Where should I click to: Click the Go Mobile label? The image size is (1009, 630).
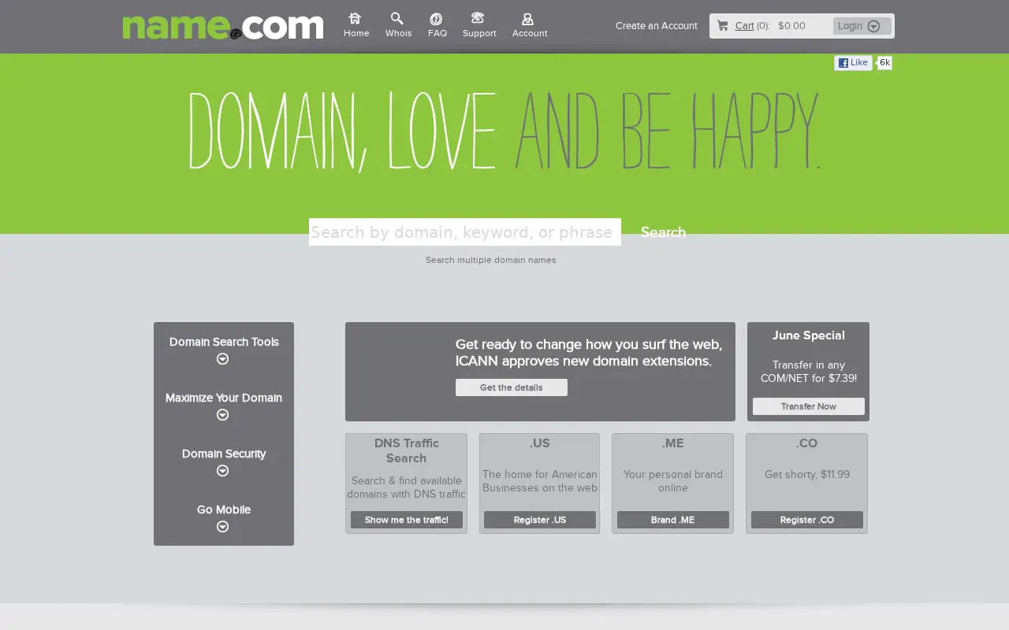[224, 510]
